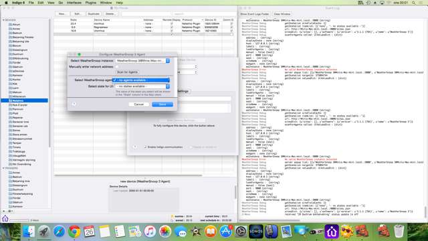
Task: Open the Window menu
Action: [106, 3]
